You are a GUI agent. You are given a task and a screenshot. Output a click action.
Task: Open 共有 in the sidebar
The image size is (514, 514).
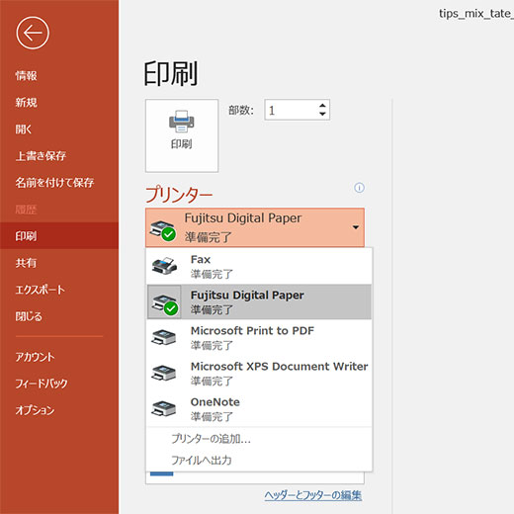coord(26,263)
